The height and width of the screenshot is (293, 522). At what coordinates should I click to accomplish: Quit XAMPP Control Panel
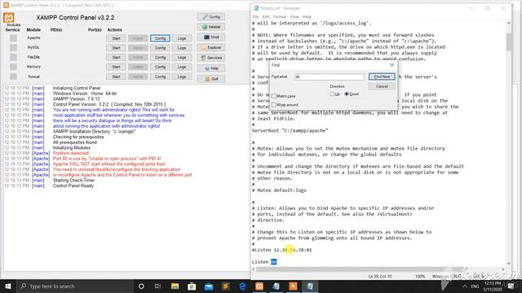(211, 79)
